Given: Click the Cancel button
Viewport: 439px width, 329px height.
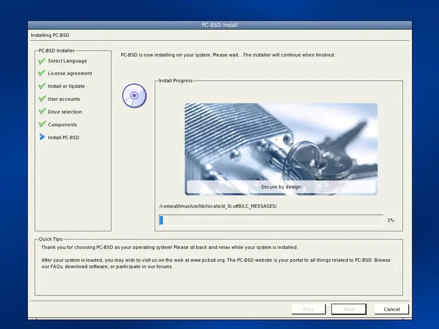Looking at the screenshot, I should [x=392, y=309].
